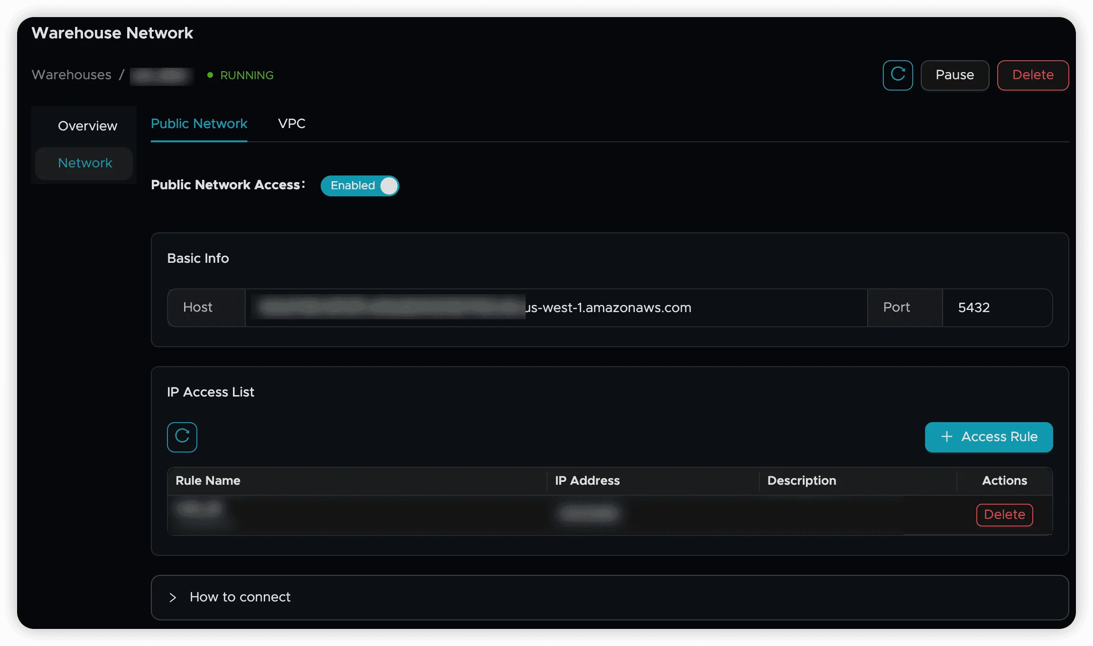The width and height of the screenshot is (1093, 646).
Task: Toggle Public Network Access switch
Action: coord(360,185)
